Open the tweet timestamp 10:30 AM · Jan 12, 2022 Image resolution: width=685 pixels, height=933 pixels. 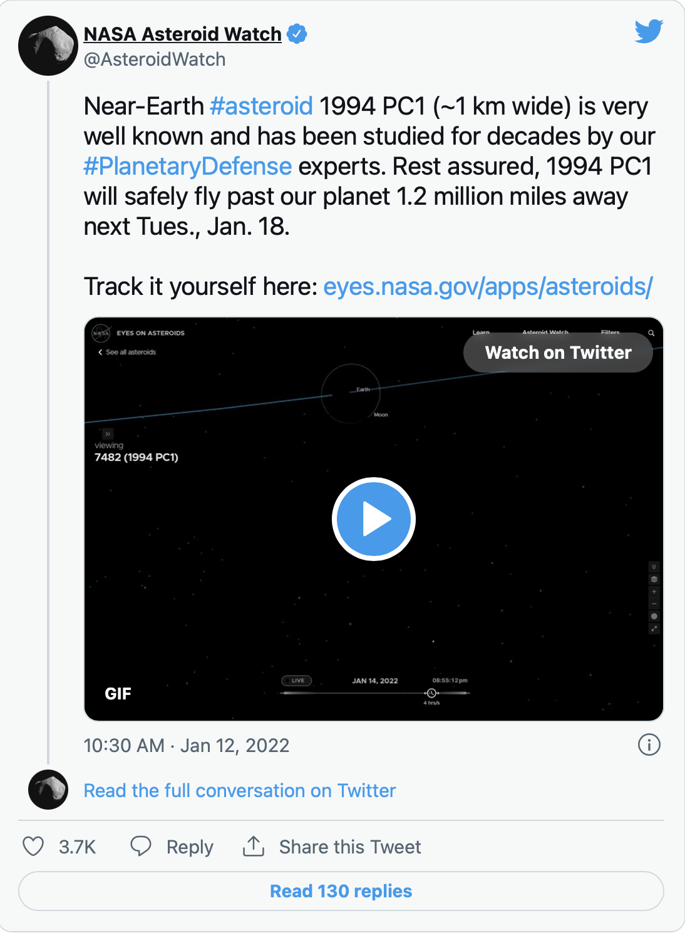tap(187, 745)
